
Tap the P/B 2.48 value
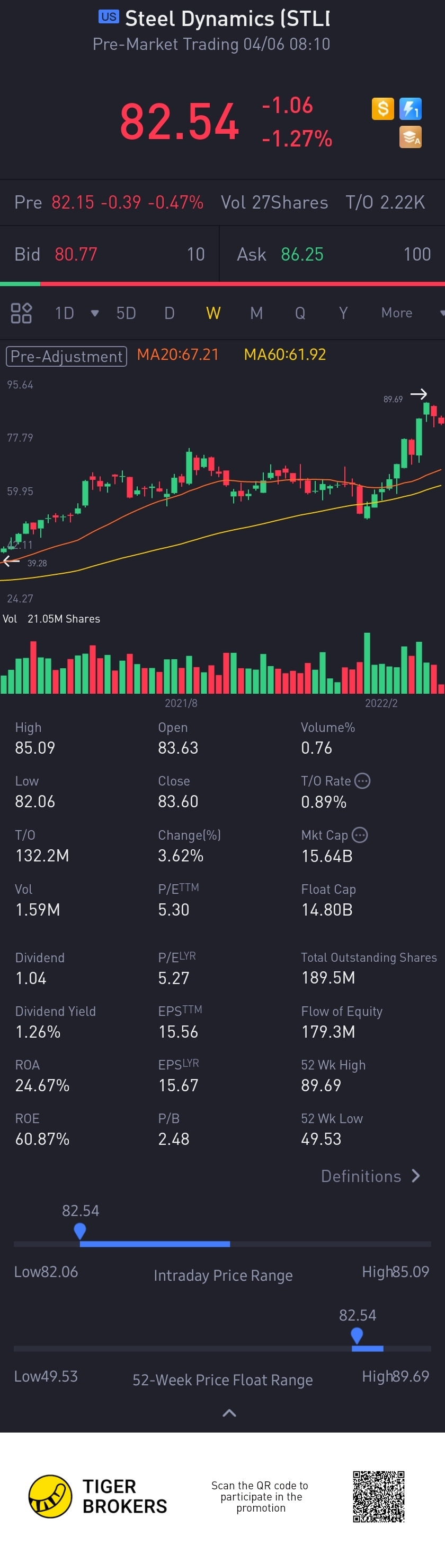tap(174, 1139)
